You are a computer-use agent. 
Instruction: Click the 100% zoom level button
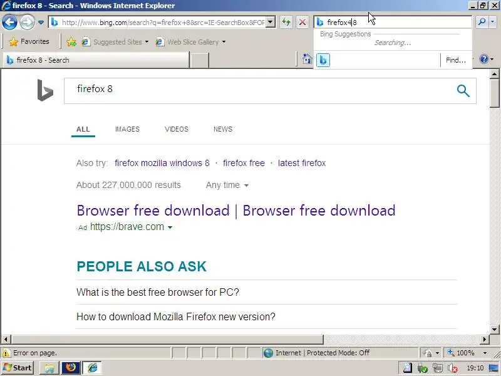(x=462, y=353)
